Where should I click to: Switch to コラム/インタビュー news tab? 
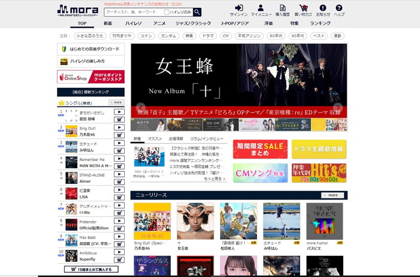pyautogui.click(x=206, y=139)
